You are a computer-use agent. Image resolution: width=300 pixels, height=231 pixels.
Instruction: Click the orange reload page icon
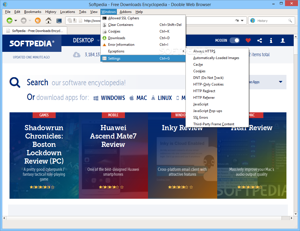pyautogui.click(x=38, y=20)
